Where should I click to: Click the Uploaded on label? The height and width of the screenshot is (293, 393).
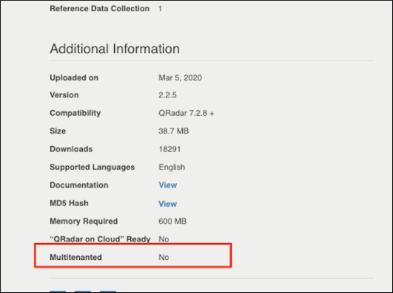pos(74,77)
